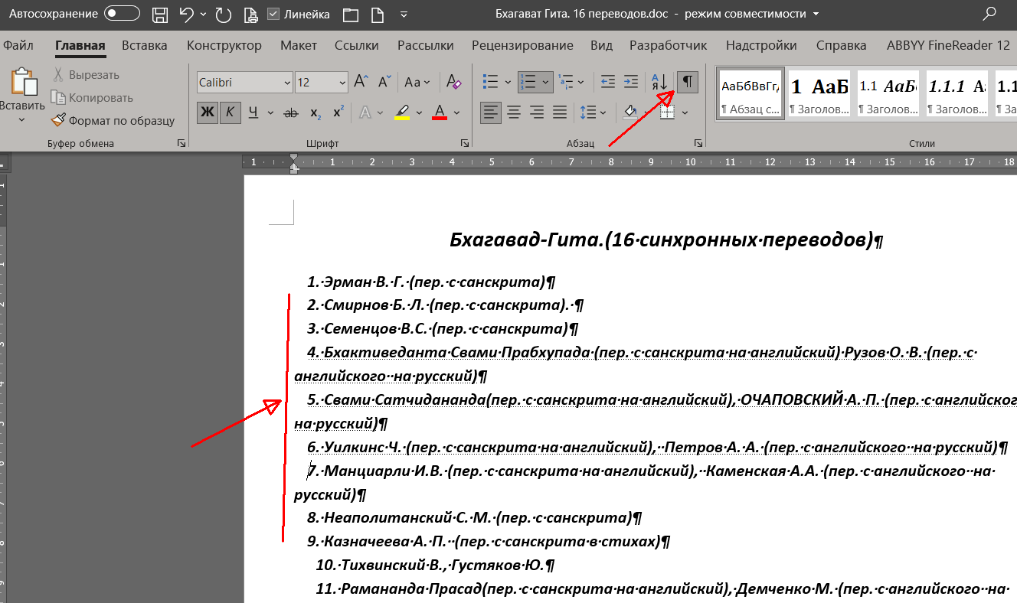Screen dimensions: 1017x603
Task: Increase paragraph indent
Action: 630,82
